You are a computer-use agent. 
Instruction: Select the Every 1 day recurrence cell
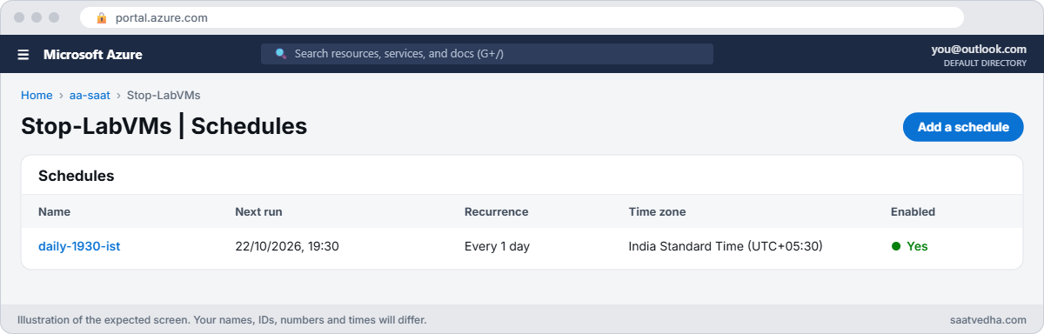click(497, 246)
